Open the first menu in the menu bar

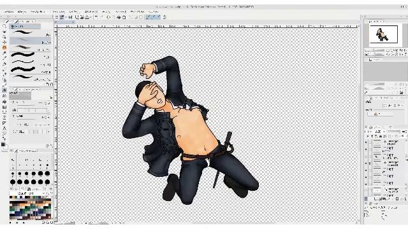click(8, 11)
